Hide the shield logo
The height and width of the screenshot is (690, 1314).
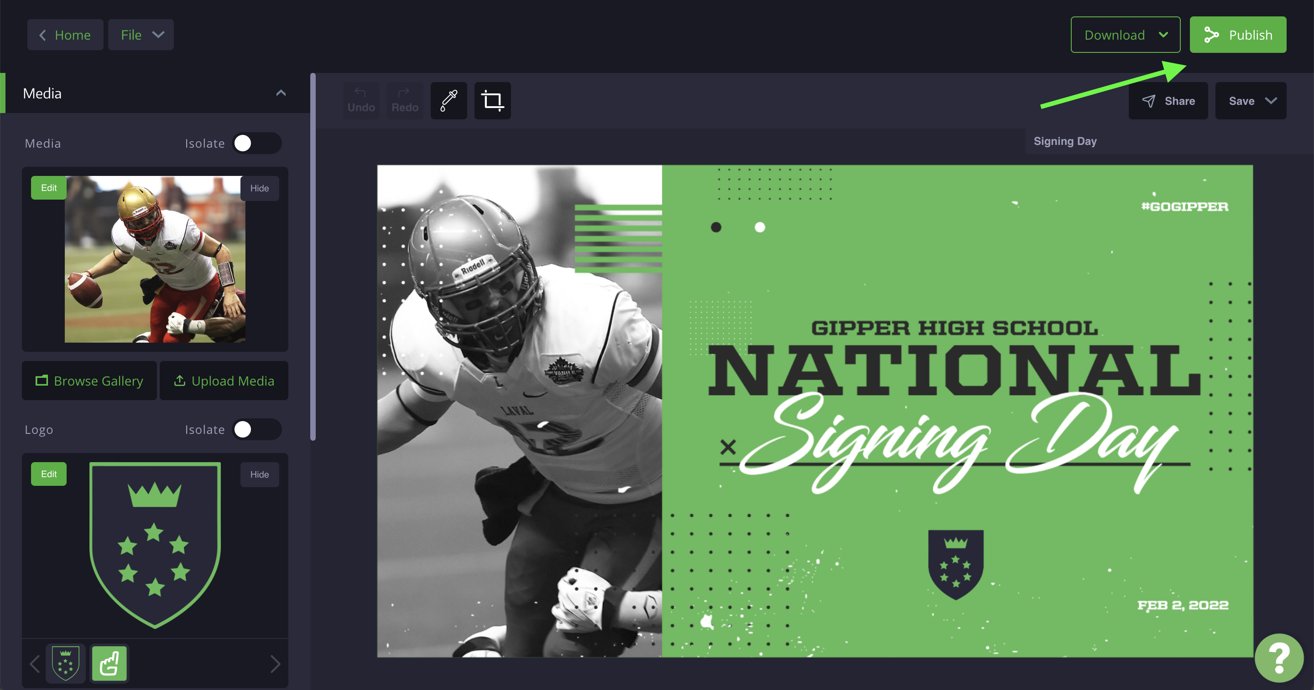pyautogui.click(x=259, y=474)
